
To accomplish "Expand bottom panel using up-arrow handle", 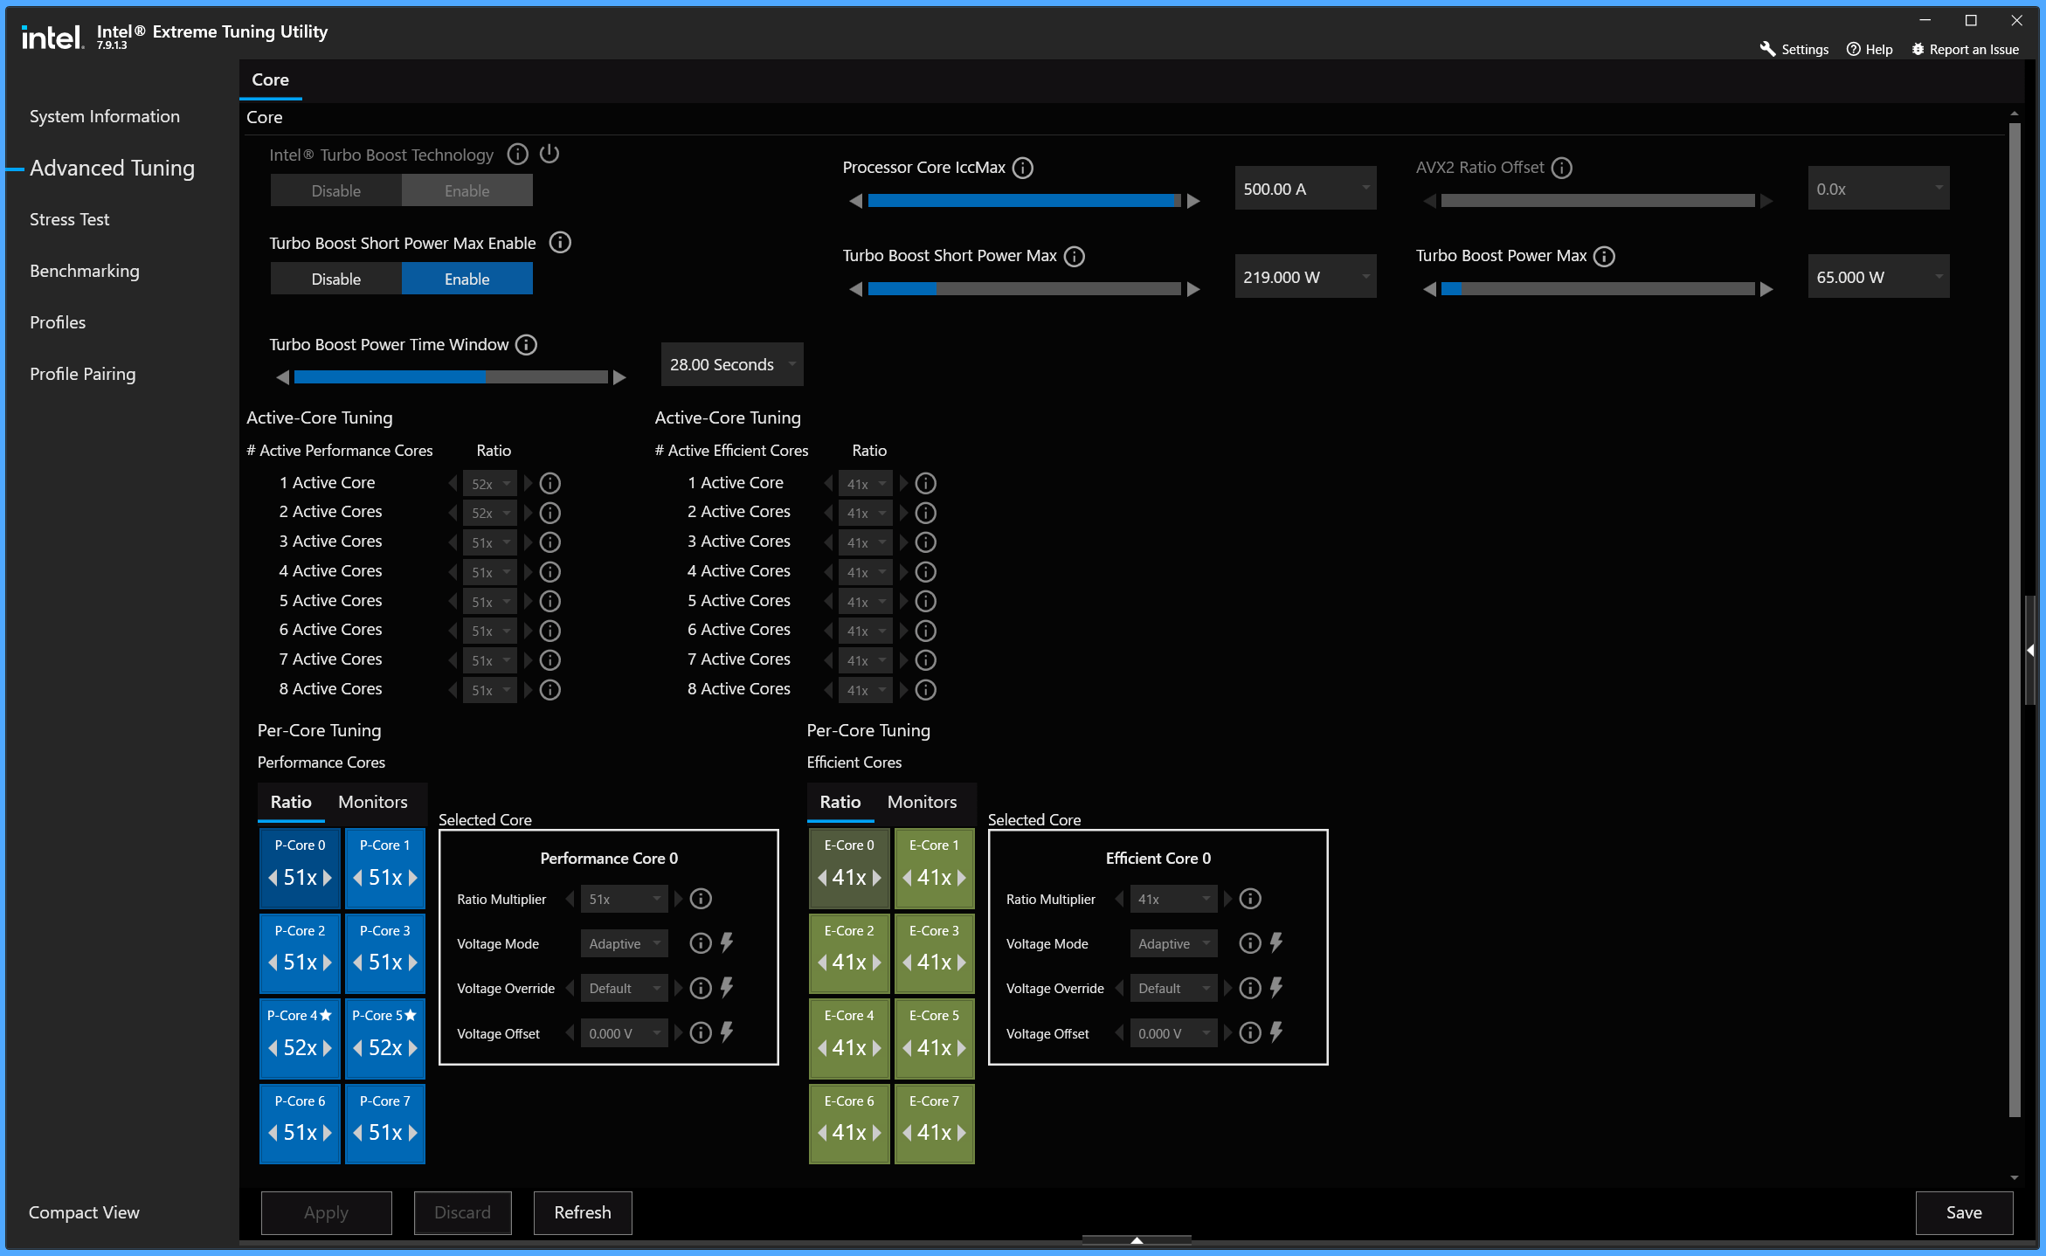I will 1137,1239.
